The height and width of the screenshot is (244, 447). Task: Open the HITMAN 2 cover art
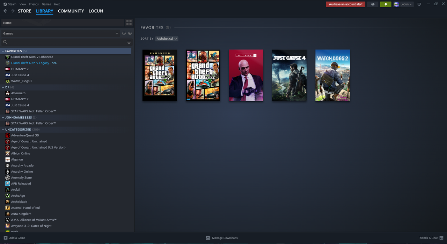pyautogui.click(x=246, y=76)
